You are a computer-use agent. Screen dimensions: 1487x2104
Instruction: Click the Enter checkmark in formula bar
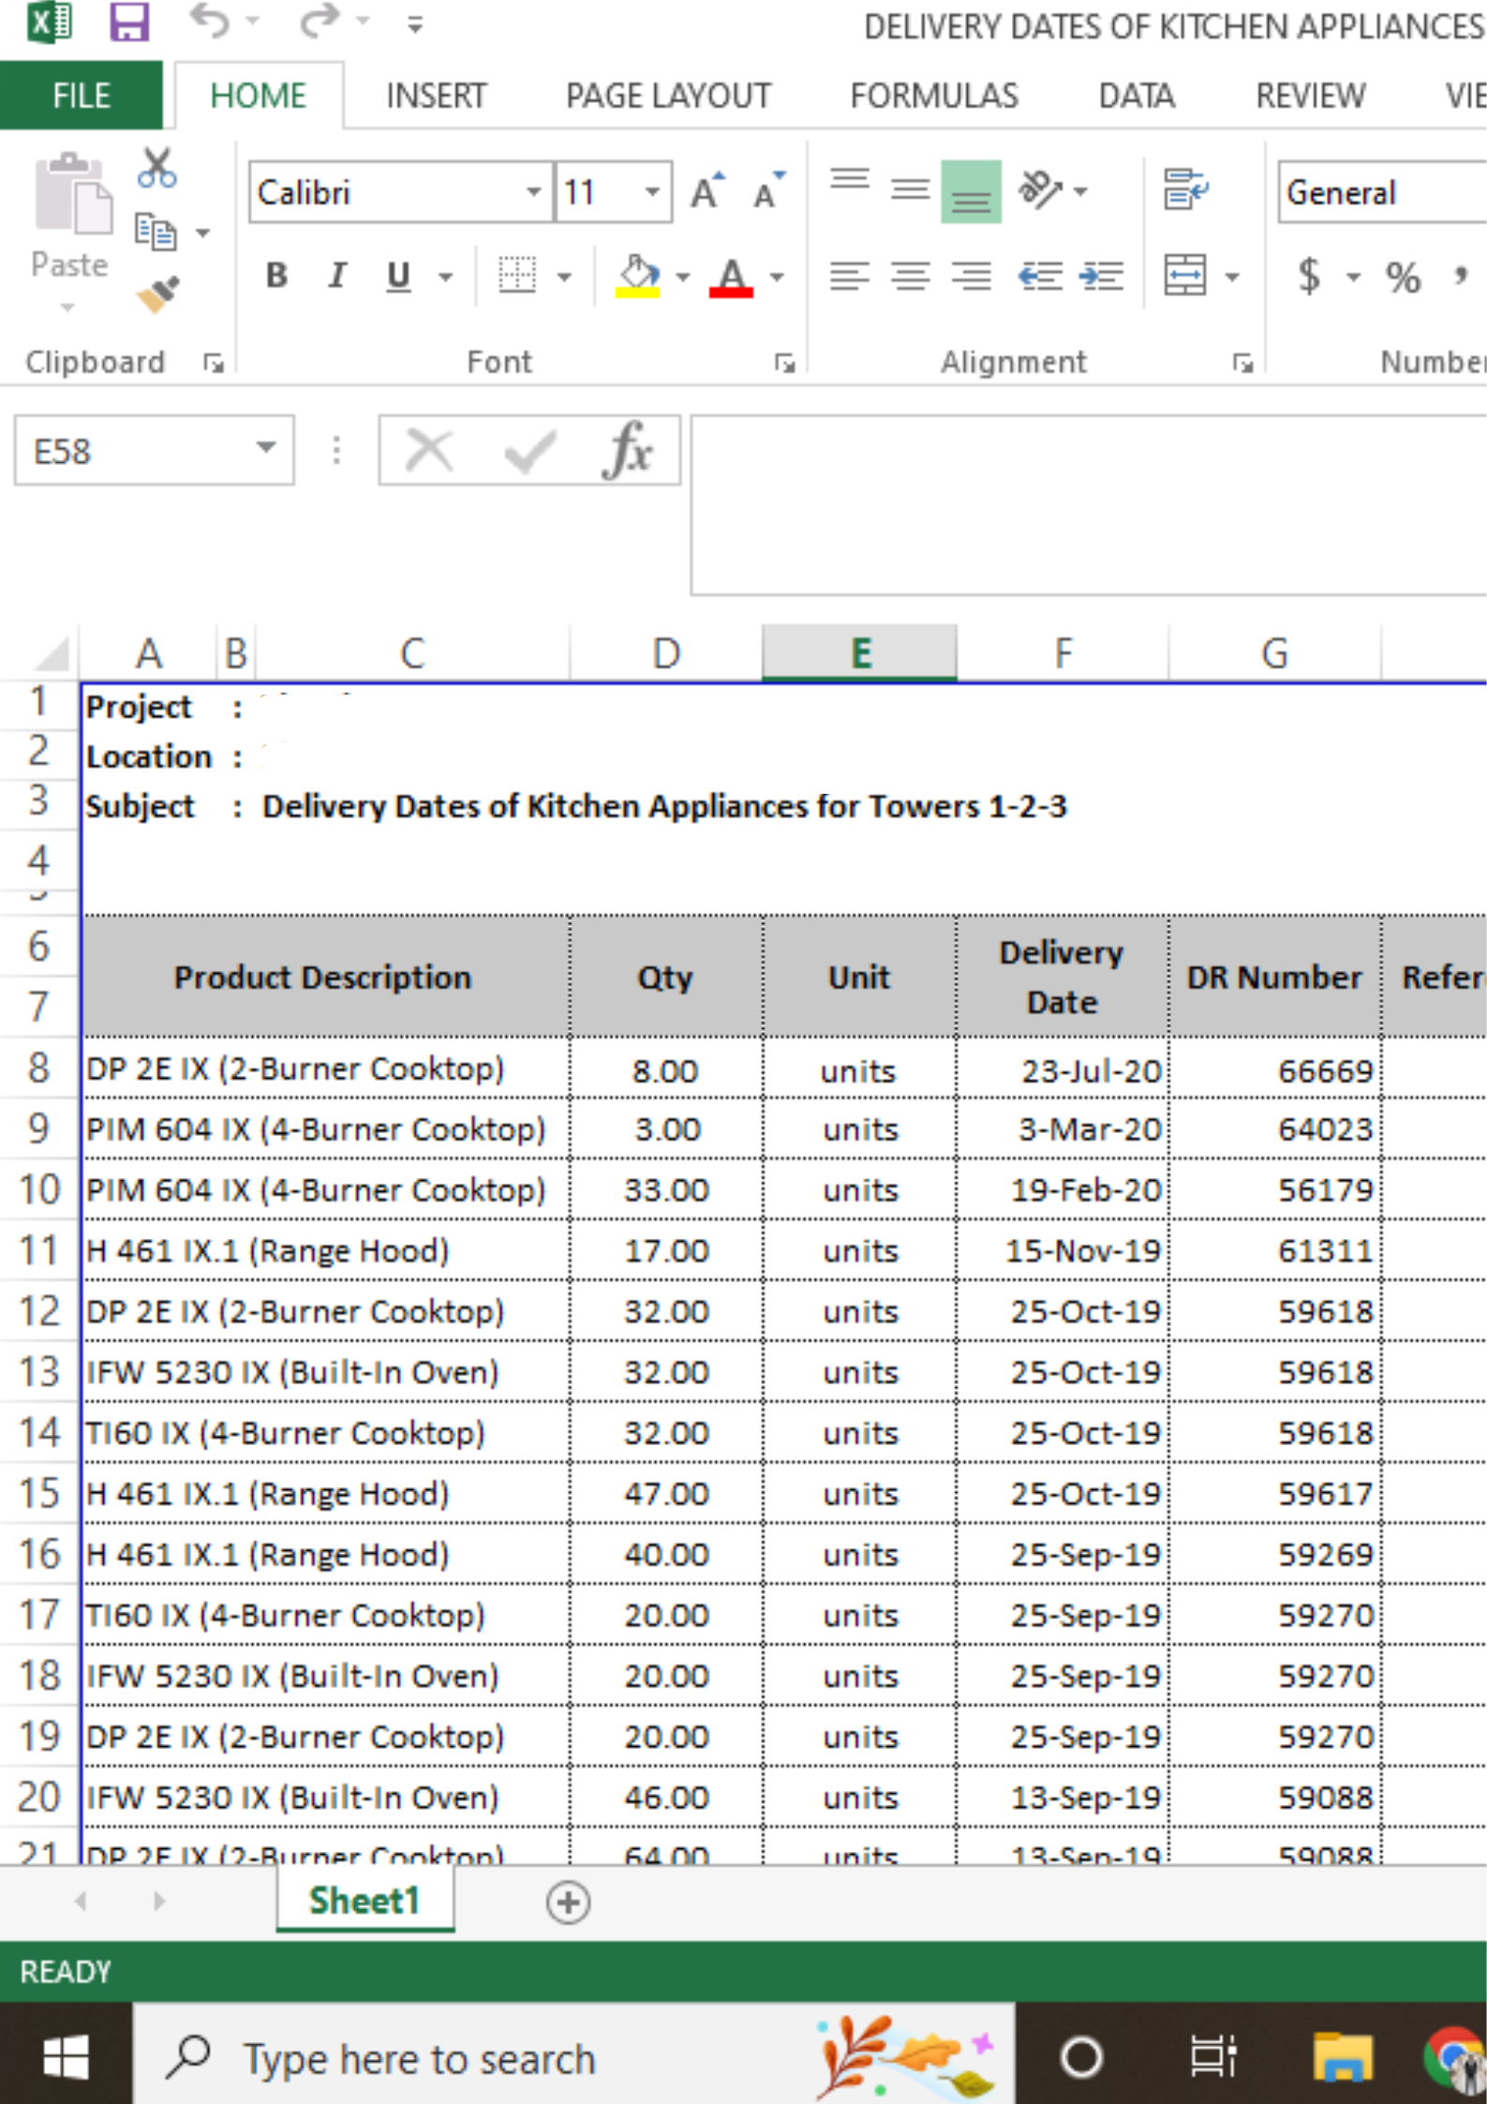529,452
